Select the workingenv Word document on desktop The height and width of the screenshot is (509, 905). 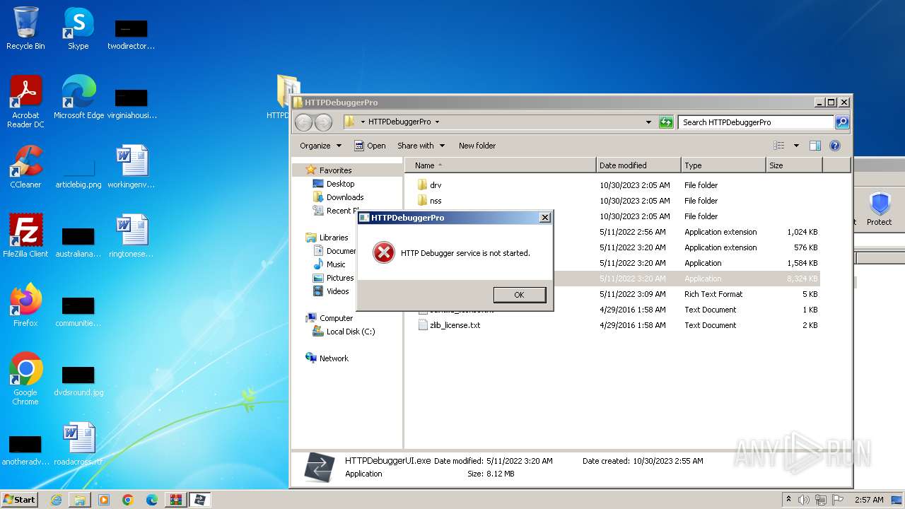click(x=132, y=167)
